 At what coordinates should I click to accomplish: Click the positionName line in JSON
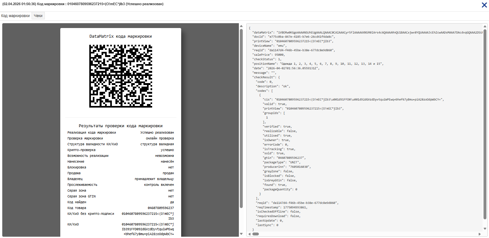pos(318,64)
